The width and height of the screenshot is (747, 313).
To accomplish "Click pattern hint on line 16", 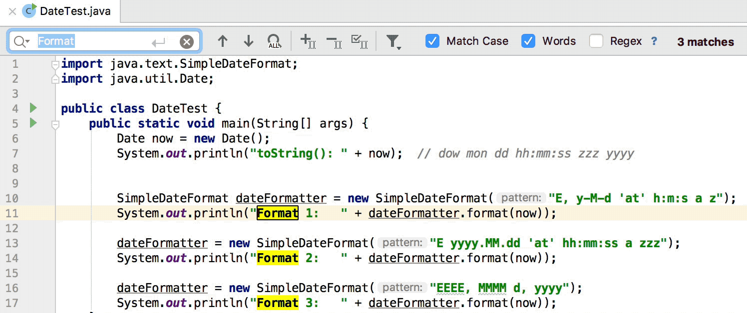I will point(402,288).
